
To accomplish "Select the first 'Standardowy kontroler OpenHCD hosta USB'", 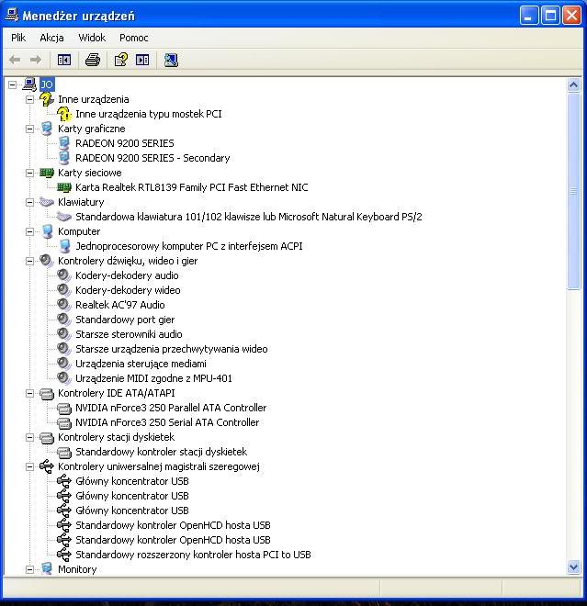I will click(x=173, y=525).
